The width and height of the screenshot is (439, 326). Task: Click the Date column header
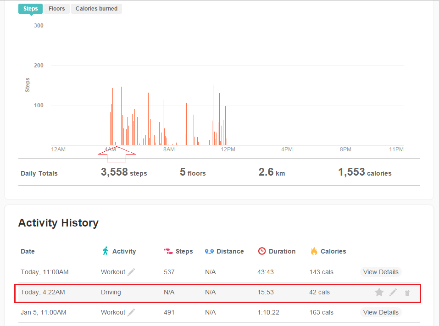coord(28,251)
